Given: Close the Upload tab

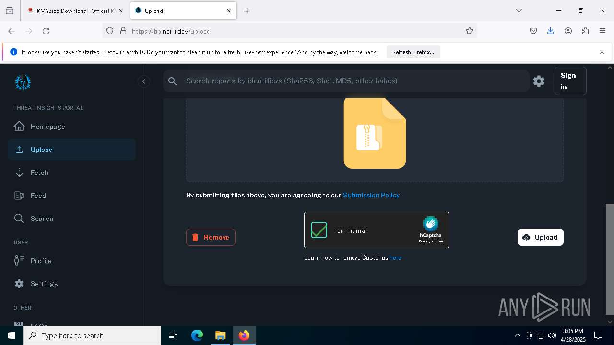Looking at the screenshot, I should coord(229,11).
